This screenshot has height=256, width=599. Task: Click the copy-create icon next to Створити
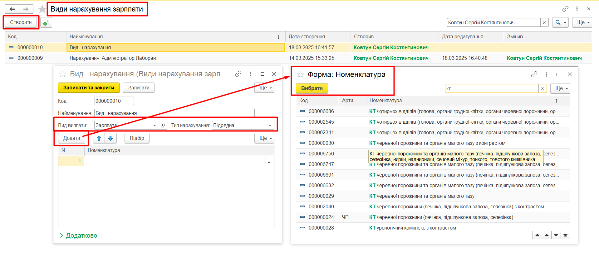click(x=46, y=22)
